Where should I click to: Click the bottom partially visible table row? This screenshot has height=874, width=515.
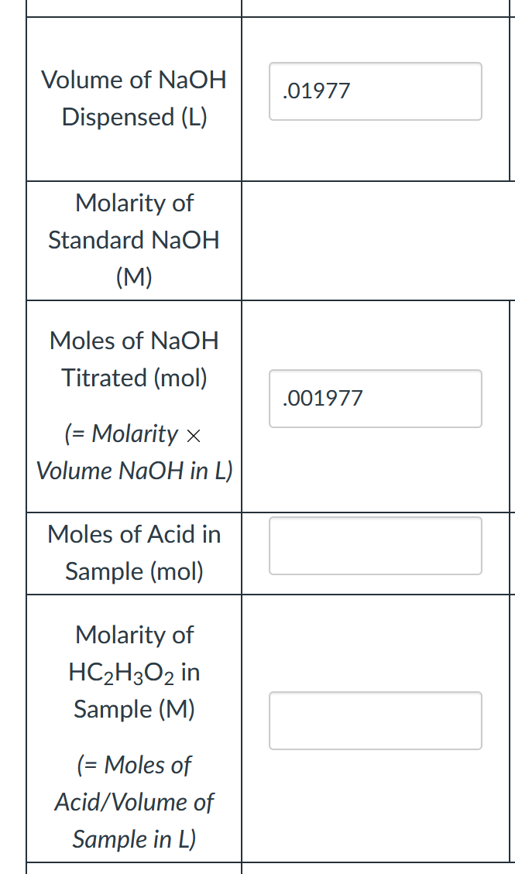click(x=256, y=869)
